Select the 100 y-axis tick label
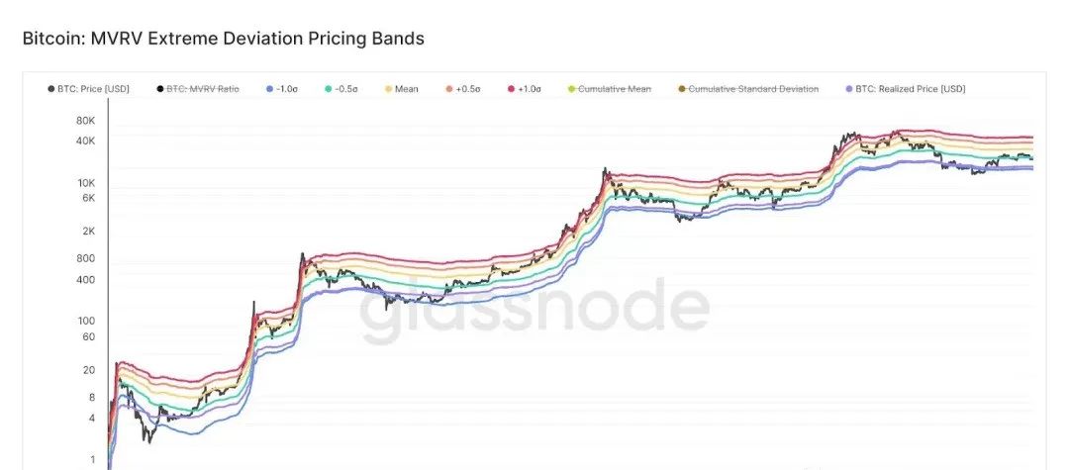 pyautogui.click(x=85, y=321)
